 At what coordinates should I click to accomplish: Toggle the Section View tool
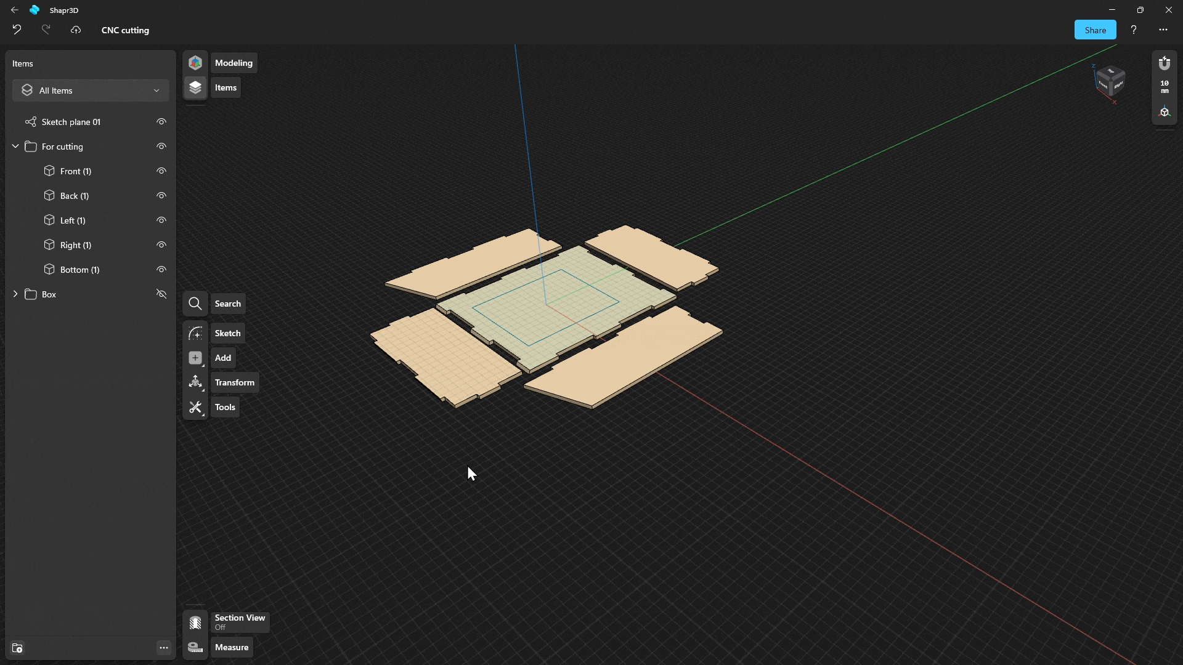pyautogui.click(x=195, y=623)
